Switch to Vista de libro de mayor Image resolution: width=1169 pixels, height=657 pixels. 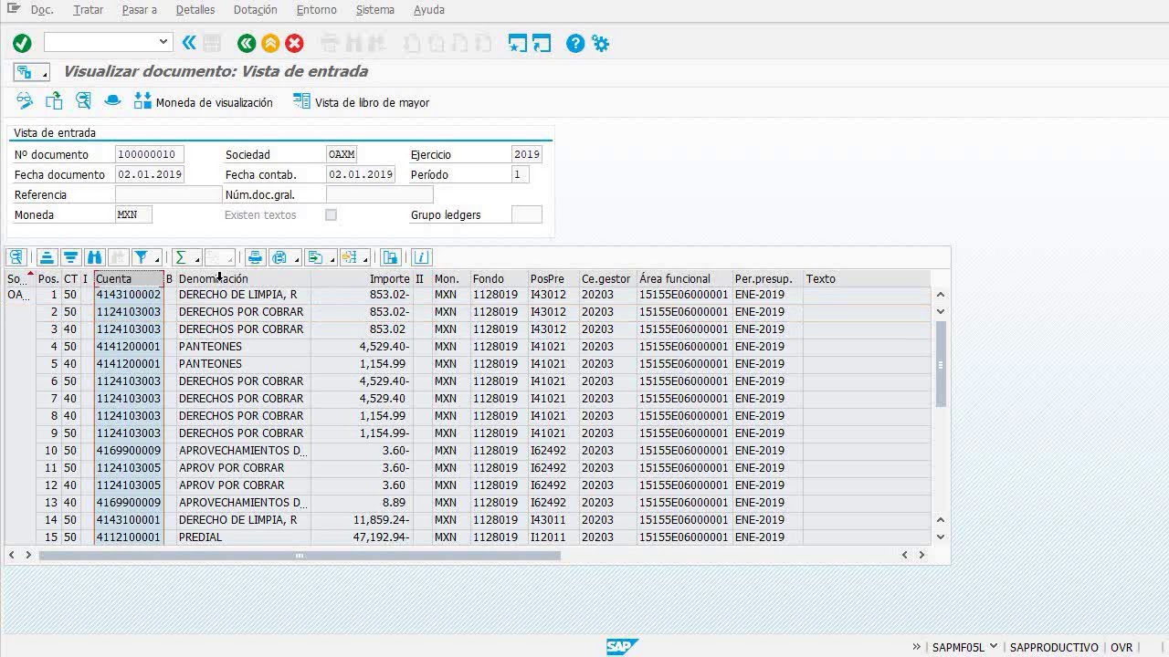tap(361, 102)
